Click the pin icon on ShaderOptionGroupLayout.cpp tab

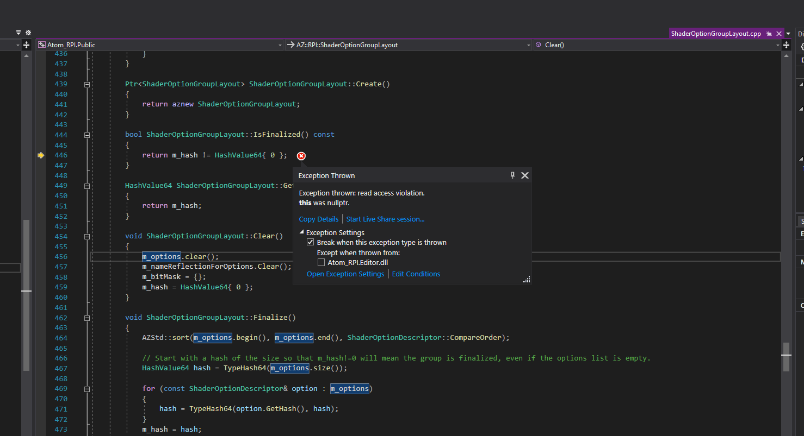click(769, 33)
